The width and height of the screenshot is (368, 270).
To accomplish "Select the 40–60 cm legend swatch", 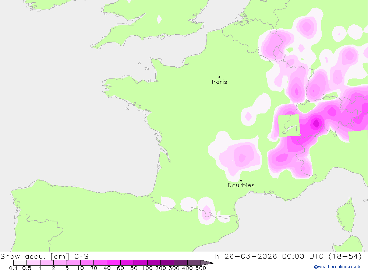I will (114, 263).
